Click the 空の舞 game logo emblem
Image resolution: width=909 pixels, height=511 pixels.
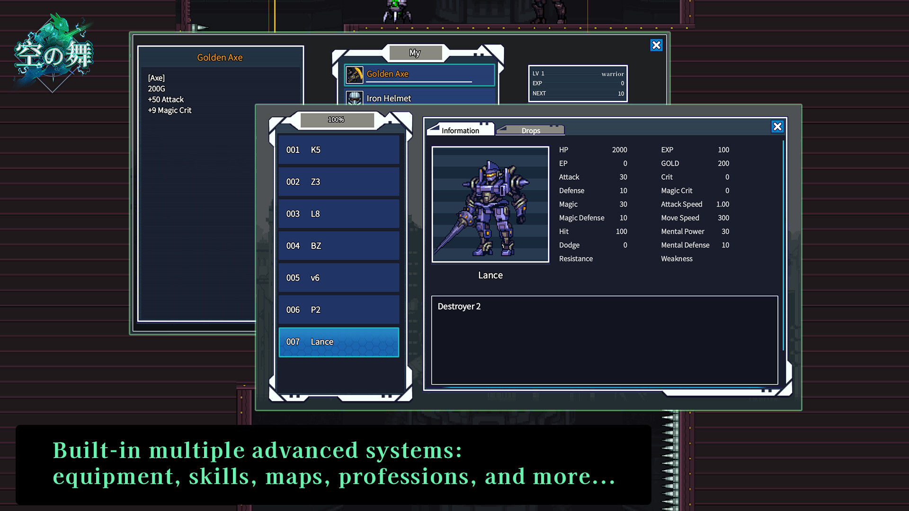pos(53,52)
